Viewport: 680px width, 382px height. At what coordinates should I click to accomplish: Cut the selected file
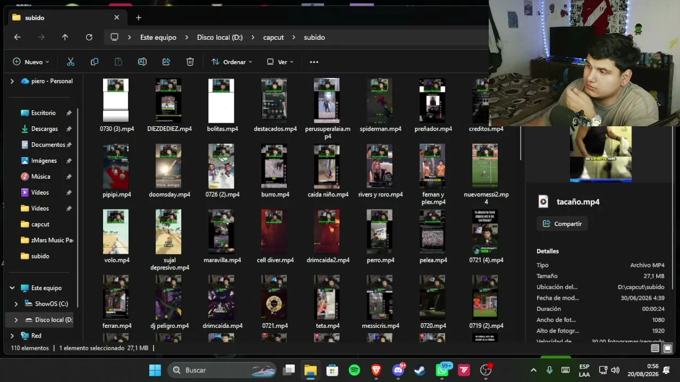[x=71, y=62]
